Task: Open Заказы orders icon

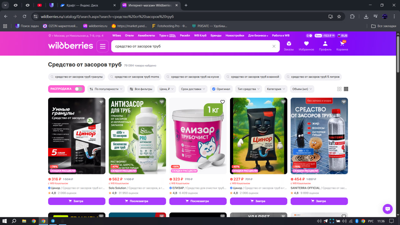Action: click(289, 46)
